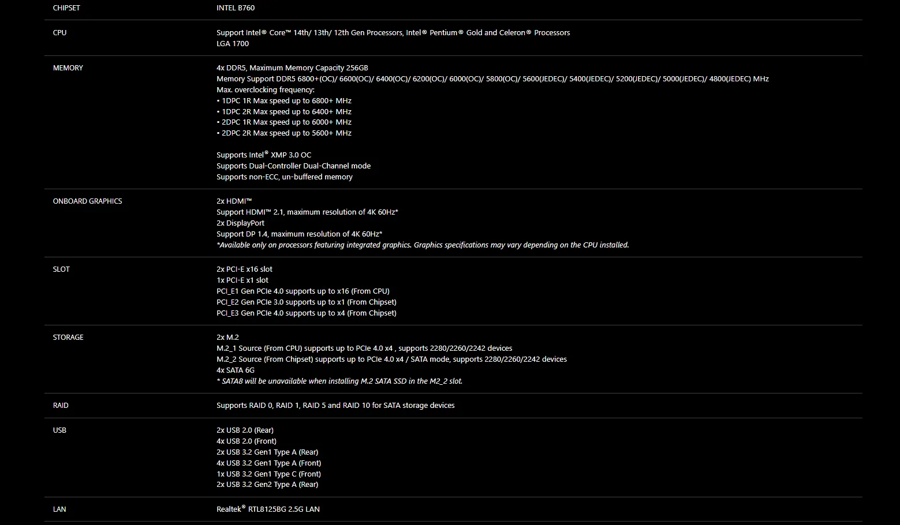Click the Support HDMI 2.1 resolution line
The width and height of the screenshot is (900, 525).
coord(307,212)
